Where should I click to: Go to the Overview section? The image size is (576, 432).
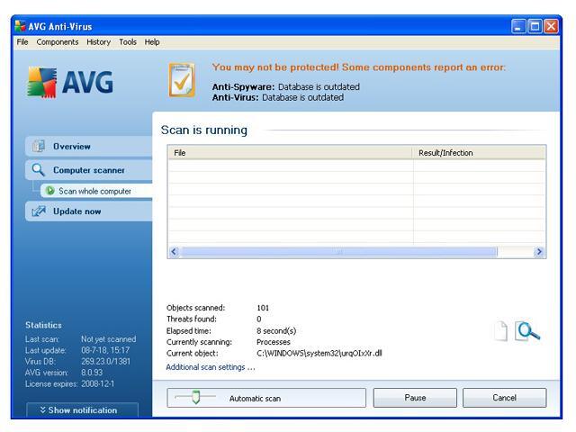(89, 146)
